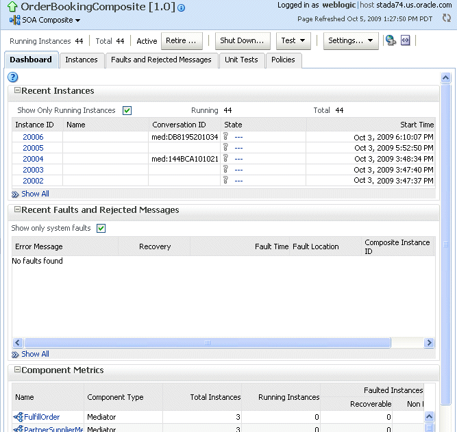Click the state icon for instance 20003
The image size is (457, 432).
pos(225,169)
